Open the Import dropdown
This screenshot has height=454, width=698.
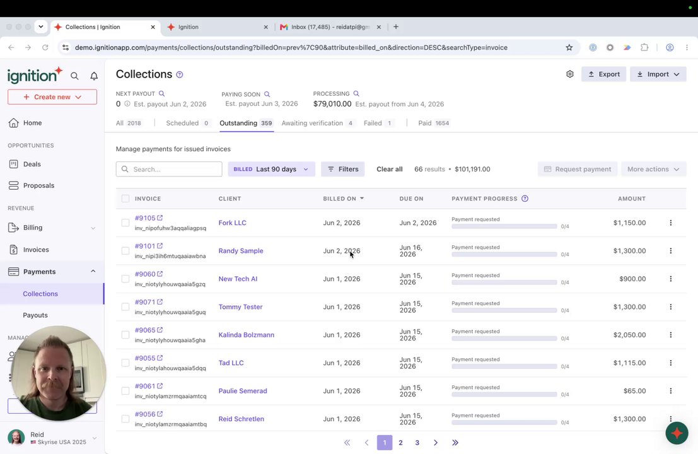tap(658, 74)
